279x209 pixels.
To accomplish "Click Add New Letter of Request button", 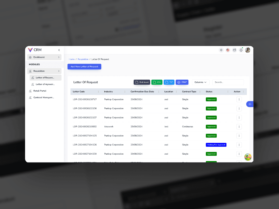I will click(x=84, y=67).
